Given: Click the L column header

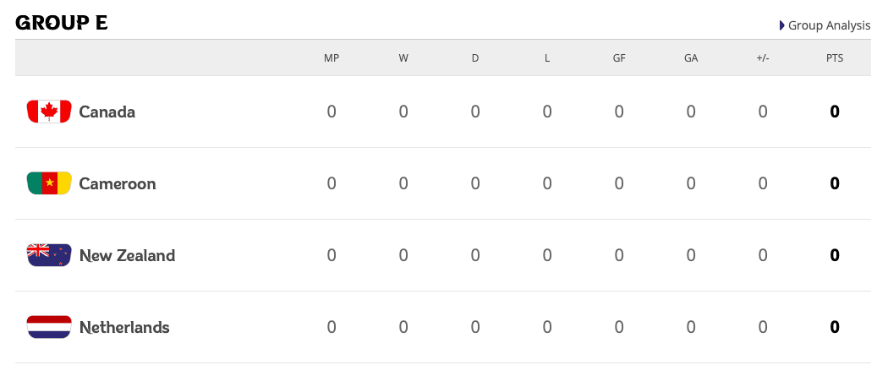Looking at the screenshot, I should coord(547,58).
